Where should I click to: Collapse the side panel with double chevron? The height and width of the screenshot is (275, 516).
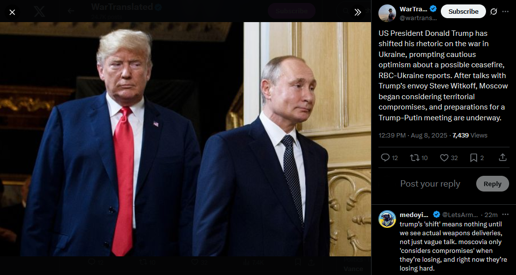pos(358,12)
